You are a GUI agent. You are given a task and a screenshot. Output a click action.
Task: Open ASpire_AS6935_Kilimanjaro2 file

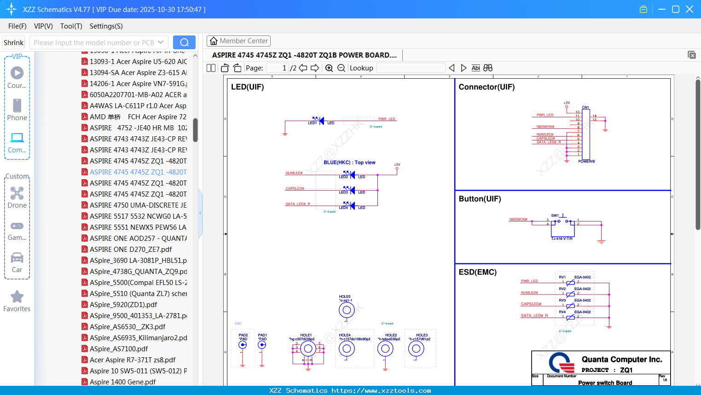[x=134, y=338]
